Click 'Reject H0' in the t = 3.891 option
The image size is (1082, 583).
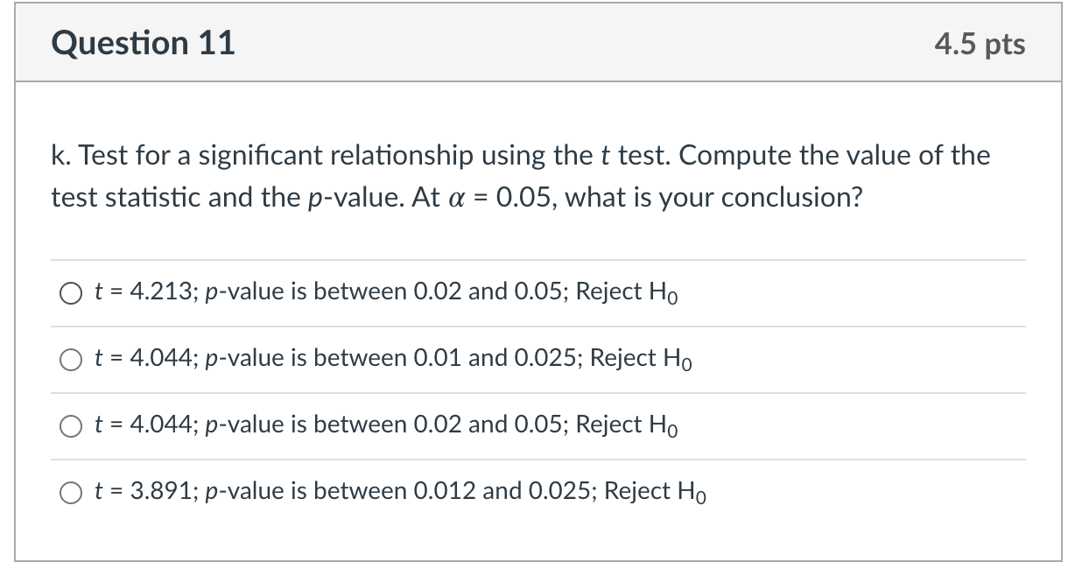coord(655,492)
